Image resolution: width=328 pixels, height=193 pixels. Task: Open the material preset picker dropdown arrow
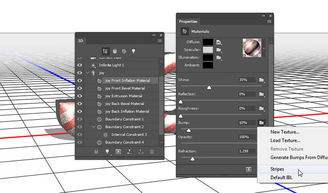point(264,48)
